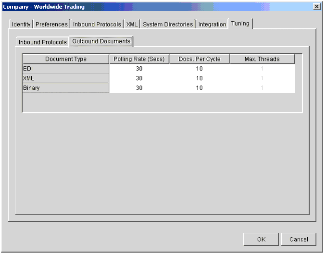Edit the Binary polling rate value 30
Viewport: 326px width, 253px height.
tap(139, 88)
